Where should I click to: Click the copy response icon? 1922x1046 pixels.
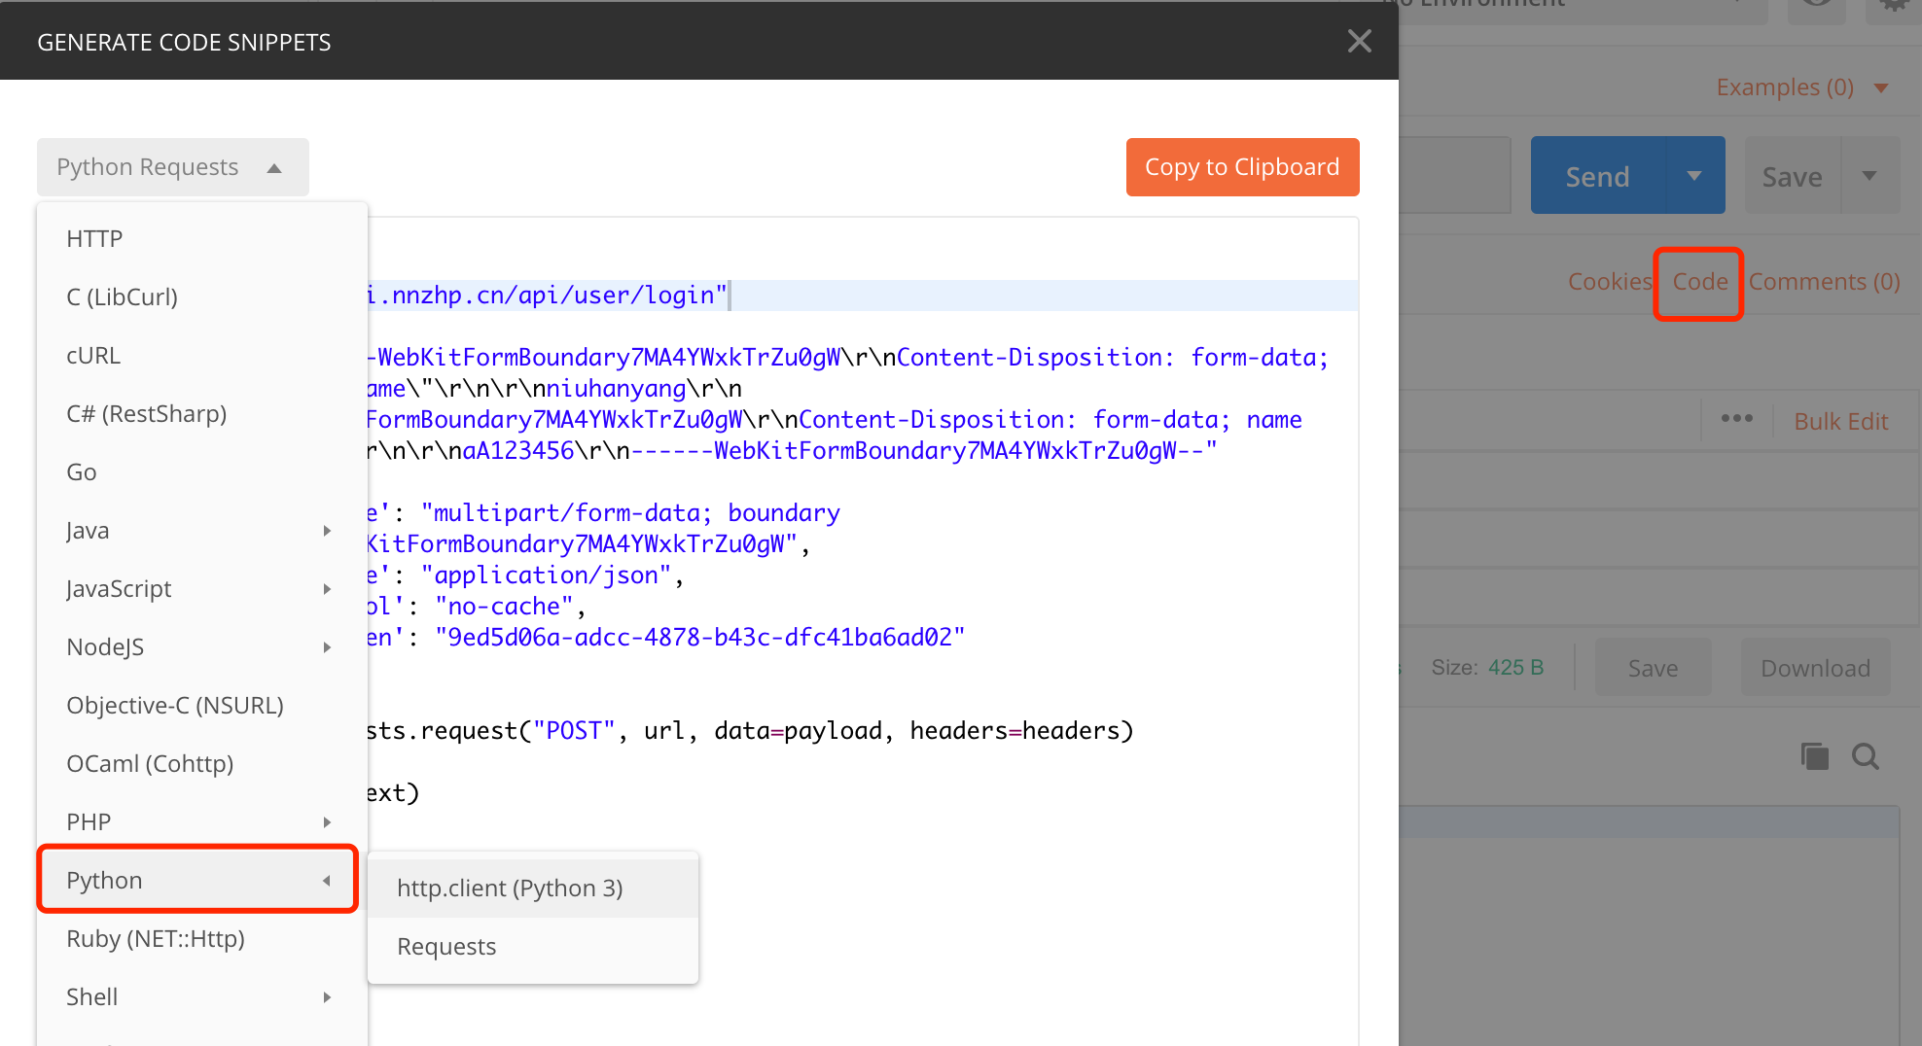pyautogui.click(x=1814, y=756)
